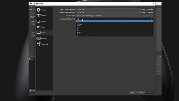The width and height of the screenshot is (179, 101).
Task: Select the Video settings section
Action: click(x=44, y=33)
